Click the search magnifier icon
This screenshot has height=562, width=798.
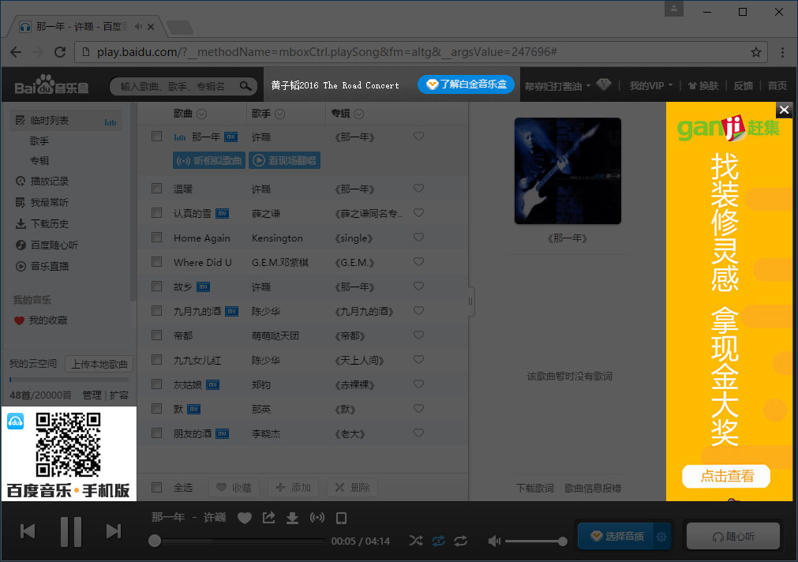[x=245, y=86]
